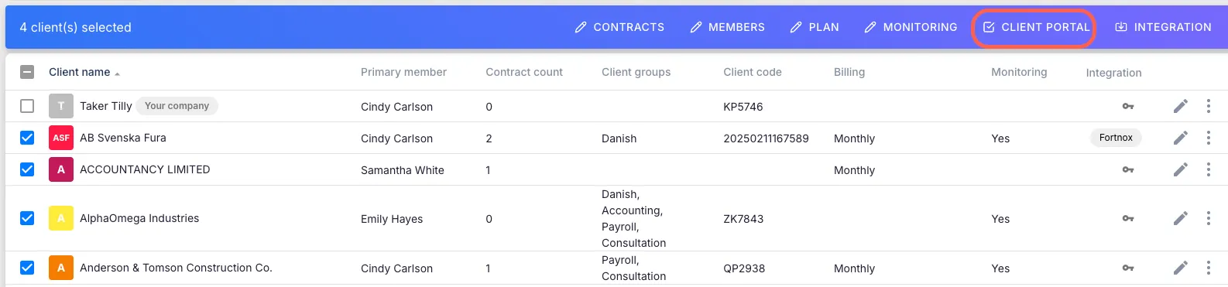Choose the CONTRACTS bulk edit option

coord(619,27)
